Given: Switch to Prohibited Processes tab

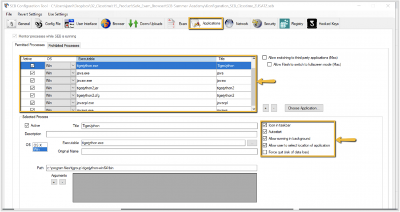Looking at the screenshot, I should tap(64, 45).
